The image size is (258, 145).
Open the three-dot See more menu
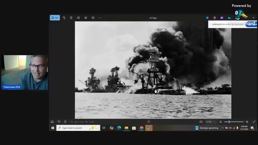[x=100, y=18]
